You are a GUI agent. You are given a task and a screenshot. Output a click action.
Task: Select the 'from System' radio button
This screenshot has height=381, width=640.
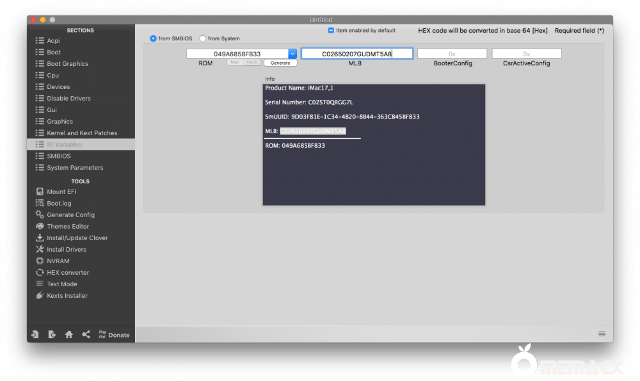pos(203,38)
